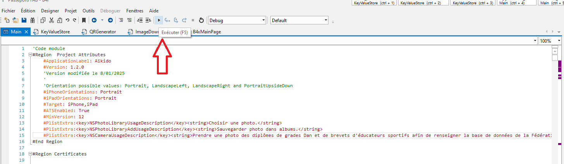
Task: Collapse the Certificates region
Action: pyautogui.click(x=30, y=154)
